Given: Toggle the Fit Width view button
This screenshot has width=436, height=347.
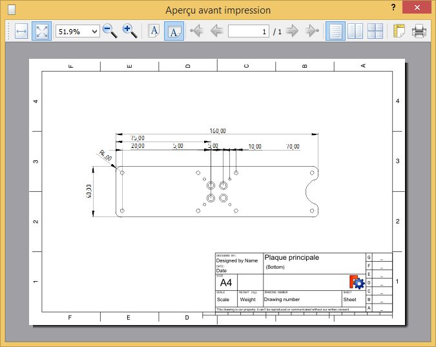Looking at the screenshot, I should pyautogui.click(x=21, y=31).
